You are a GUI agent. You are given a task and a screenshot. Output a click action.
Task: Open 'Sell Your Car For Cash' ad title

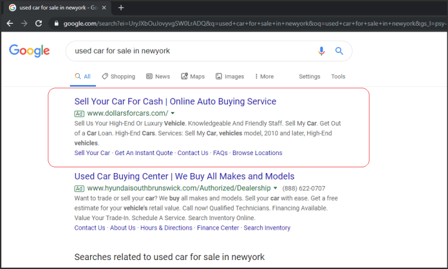pyautogui.click(x=176, y=102)
